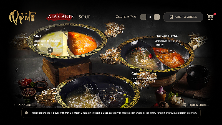Click the info icon in notice bar
The image size is (222, 125).
click(x=26, y=113)
